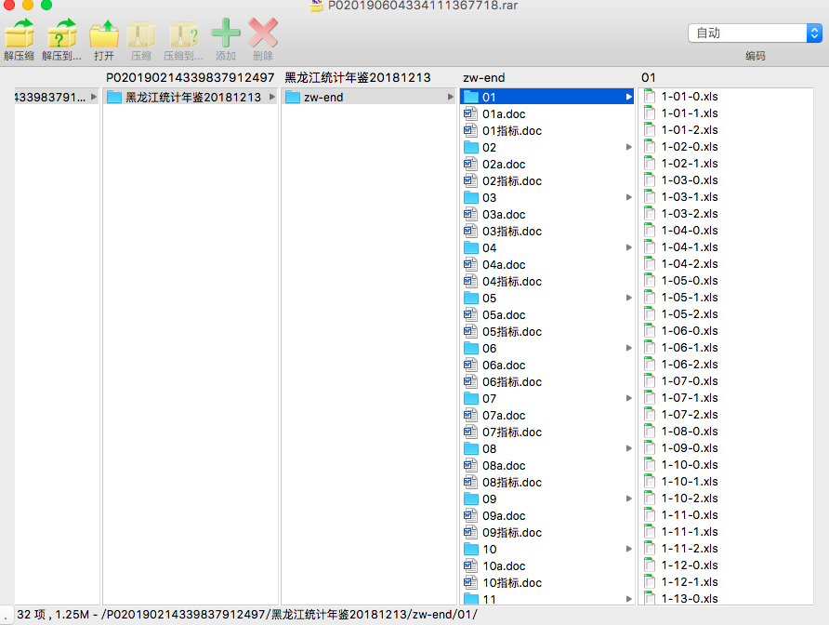Select file 10指标.doc

(547, 582)
